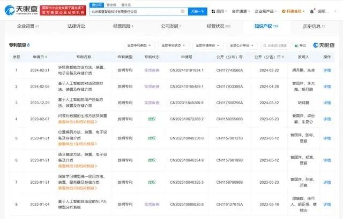Click publication number CN115905500B

(x=229, y=119)
